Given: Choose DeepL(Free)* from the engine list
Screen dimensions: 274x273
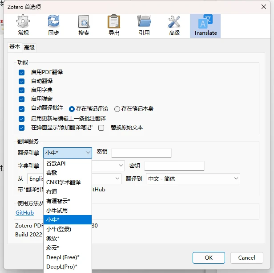Looking at the screenshot, I should 68,257.
